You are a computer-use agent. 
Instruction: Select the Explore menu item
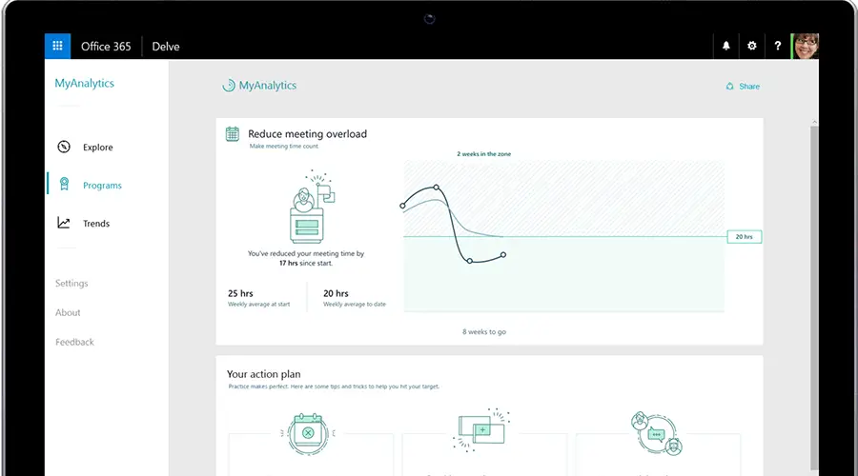[x=97, y=148]
